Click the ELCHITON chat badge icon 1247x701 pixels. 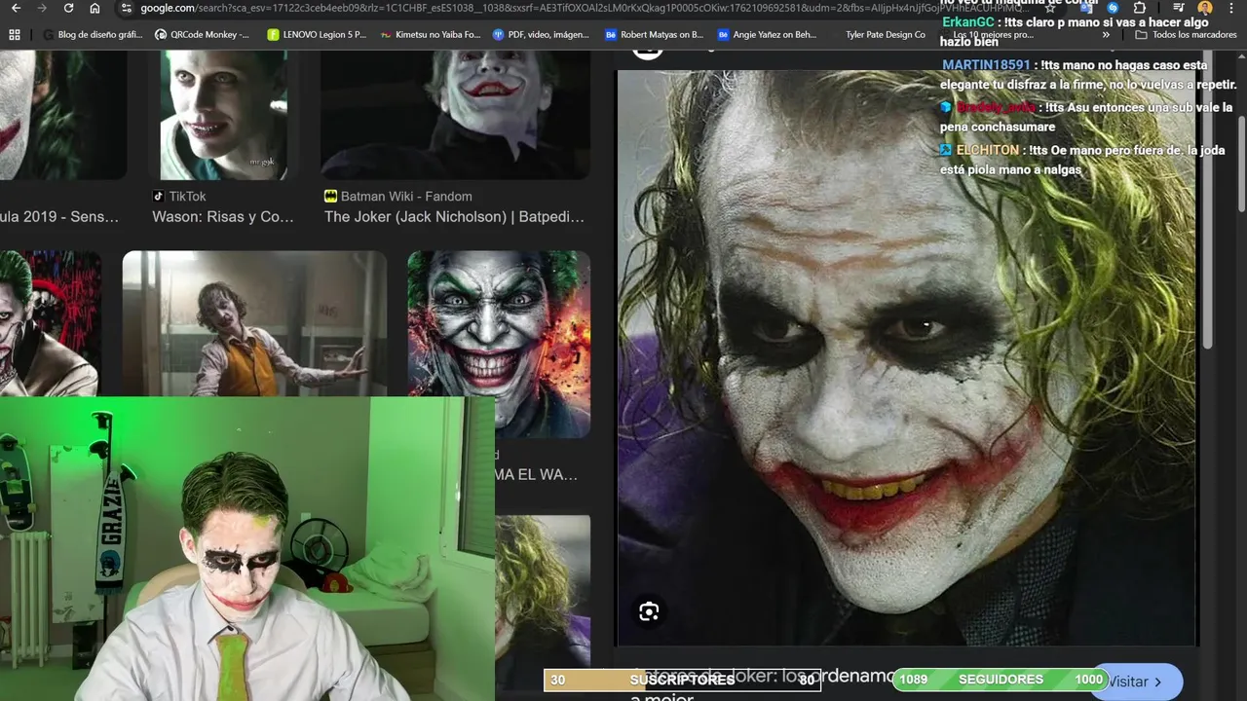946,150
